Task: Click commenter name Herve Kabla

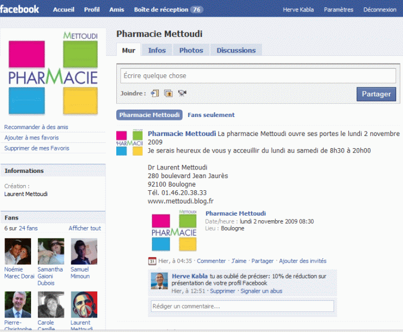Action: (x=189, y=276)
